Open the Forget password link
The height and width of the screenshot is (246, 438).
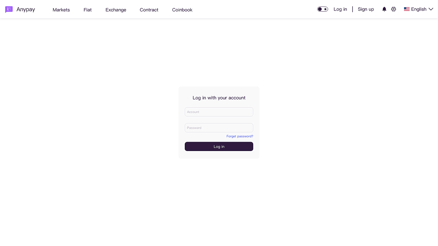click(x=240, y=136)
